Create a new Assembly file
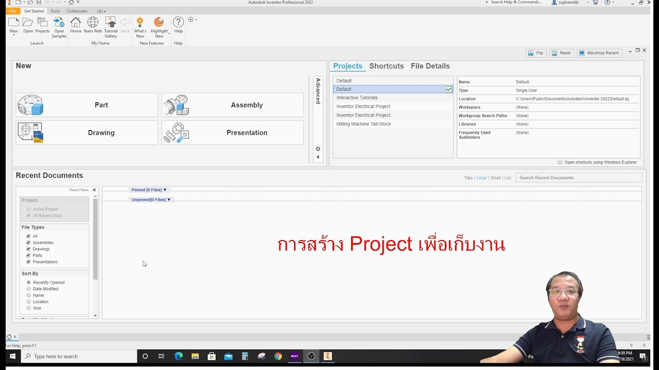The width and height of the screenshot is (659, 370). [233, 105]
